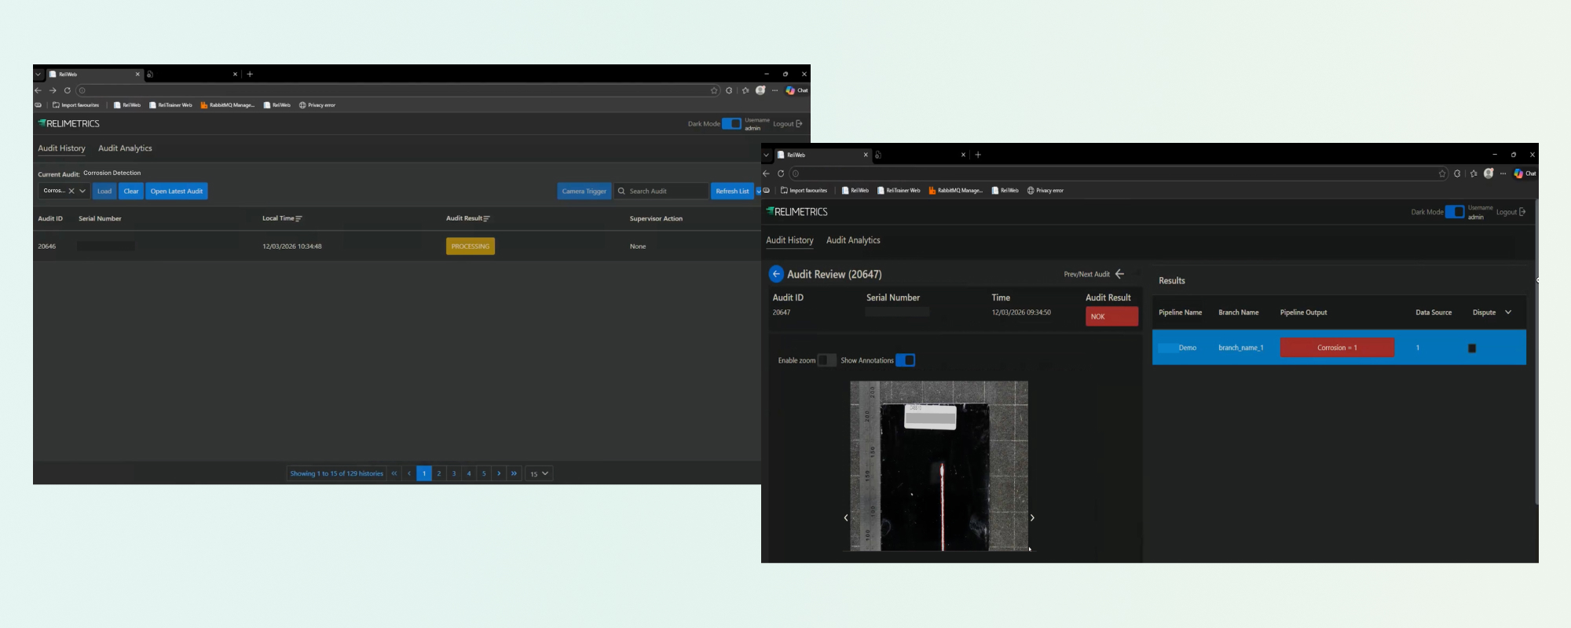Open browser profile in the left window
The height and width of the screenshot is (628, 1571).
pyautogui.click(x=760, y=90)
